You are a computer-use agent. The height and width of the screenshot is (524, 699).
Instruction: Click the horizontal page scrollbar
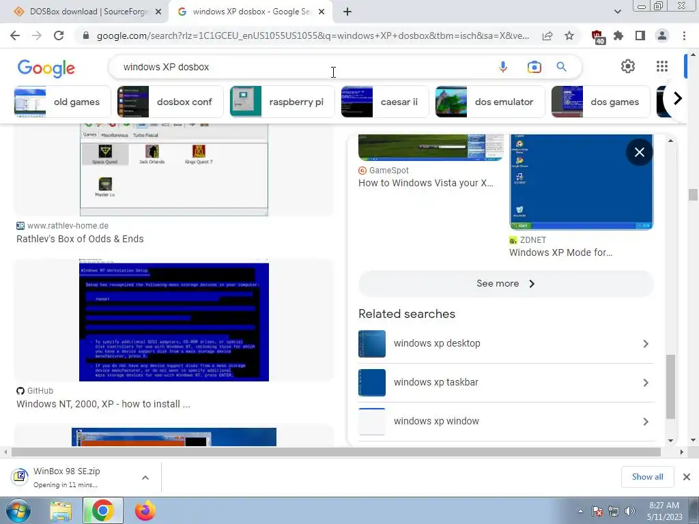[x=336, y=452]
